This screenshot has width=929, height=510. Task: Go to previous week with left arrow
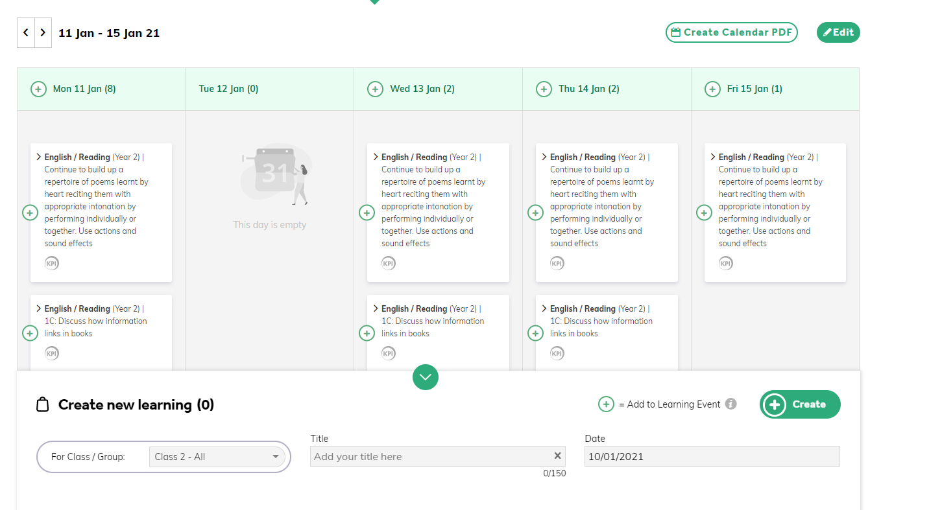(26, 32)
